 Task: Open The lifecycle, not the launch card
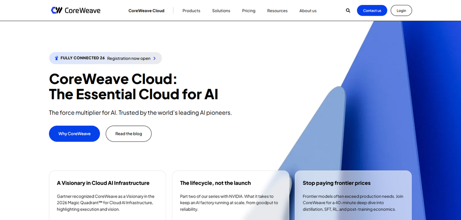230,195
